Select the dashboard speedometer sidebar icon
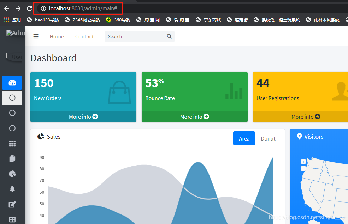Screen dimensions: 348x224 tap(12, 83)
